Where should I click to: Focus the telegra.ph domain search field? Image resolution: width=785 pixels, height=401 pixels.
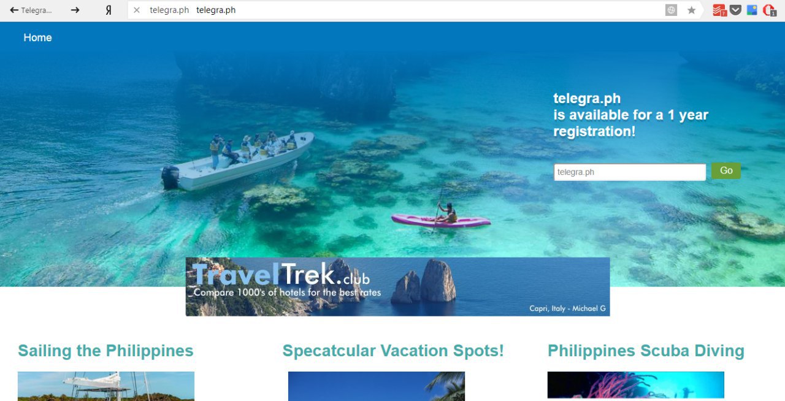tap(630, 172)
